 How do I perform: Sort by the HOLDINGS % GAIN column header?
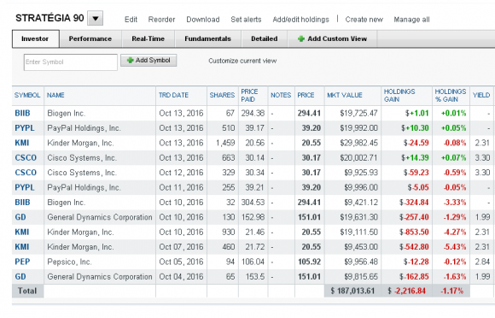coord(451,96)
